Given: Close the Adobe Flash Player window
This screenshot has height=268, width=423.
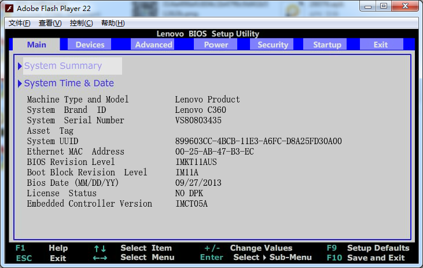Looking at the screenshot, I should click(x=405, y=6).
